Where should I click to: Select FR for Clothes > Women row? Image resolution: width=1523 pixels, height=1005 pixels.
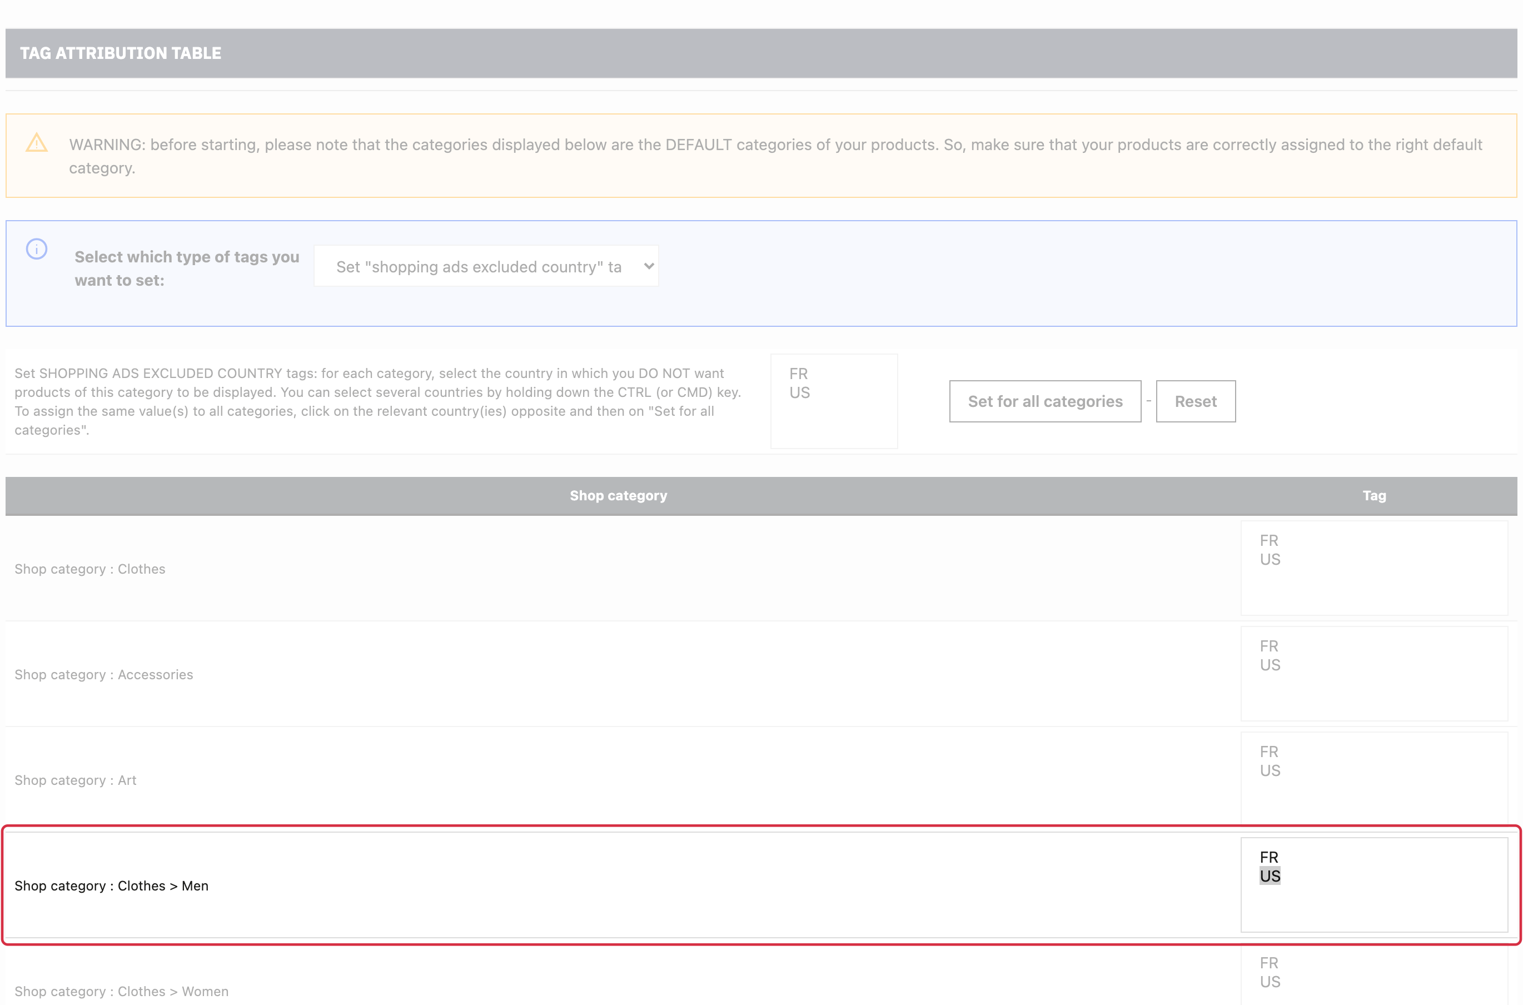(1268, 963)
